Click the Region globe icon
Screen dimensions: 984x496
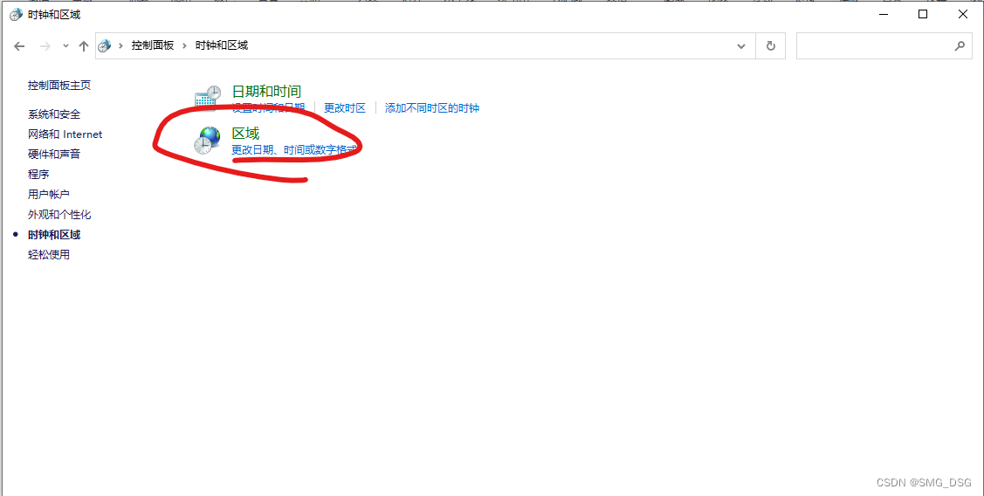[207, 140]
